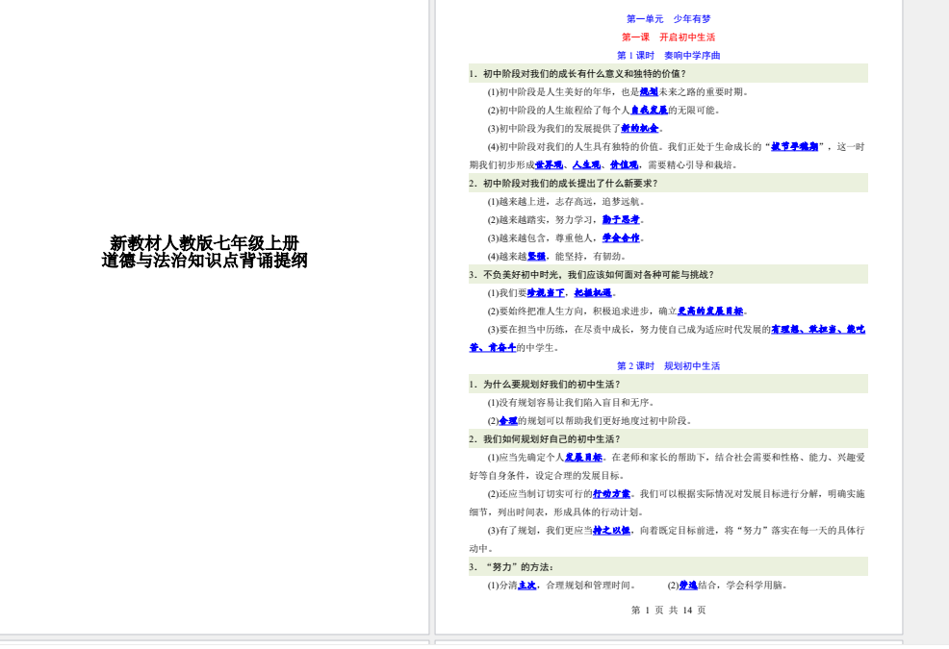The width and height of the screenshot is (949, 649).
Task: Select the unit heading "第一单元 少年有梦"
Action: 668,19
